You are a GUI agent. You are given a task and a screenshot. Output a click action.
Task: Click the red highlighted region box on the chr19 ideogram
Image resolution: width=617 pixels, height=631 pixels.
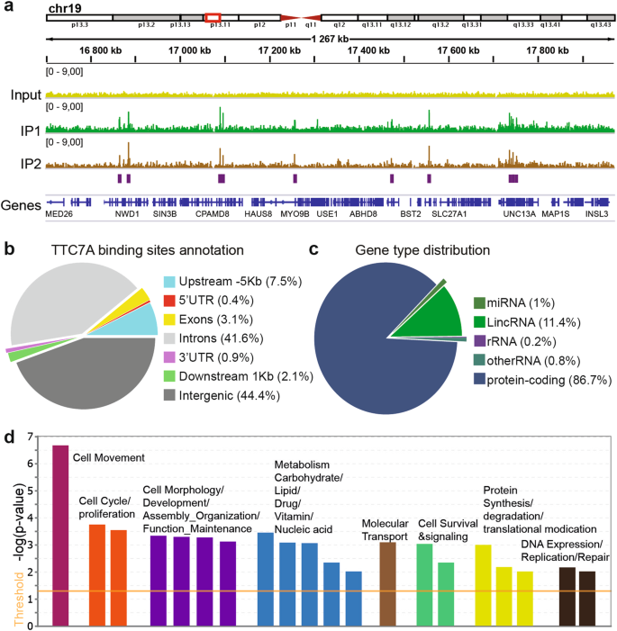213,18
